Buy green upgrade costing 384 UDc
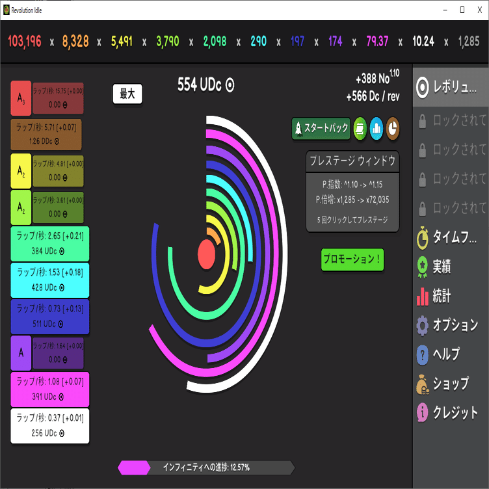489x489 pixels. 50,244
